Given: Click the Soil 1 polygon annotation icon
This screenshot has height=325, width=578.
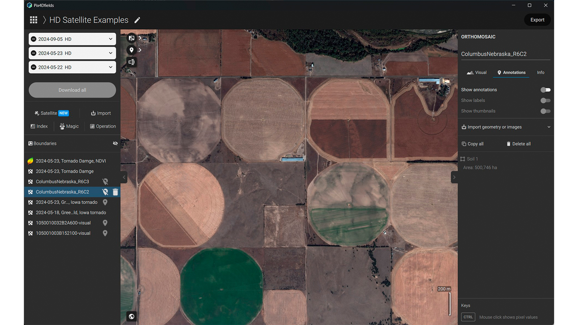Looking at the screenshot, I should [x=463, y=159].
